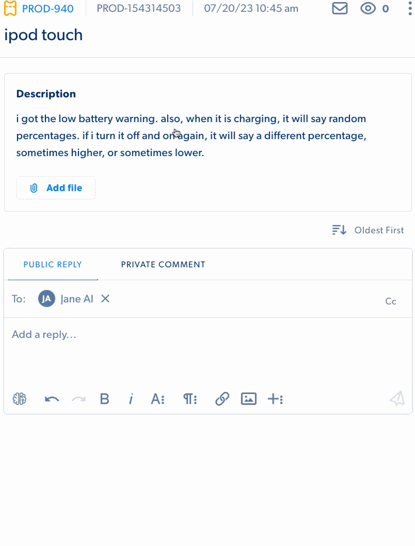Switch to the Private Comment tab
This screenshot has height=546, width=415.
(163, 265)
